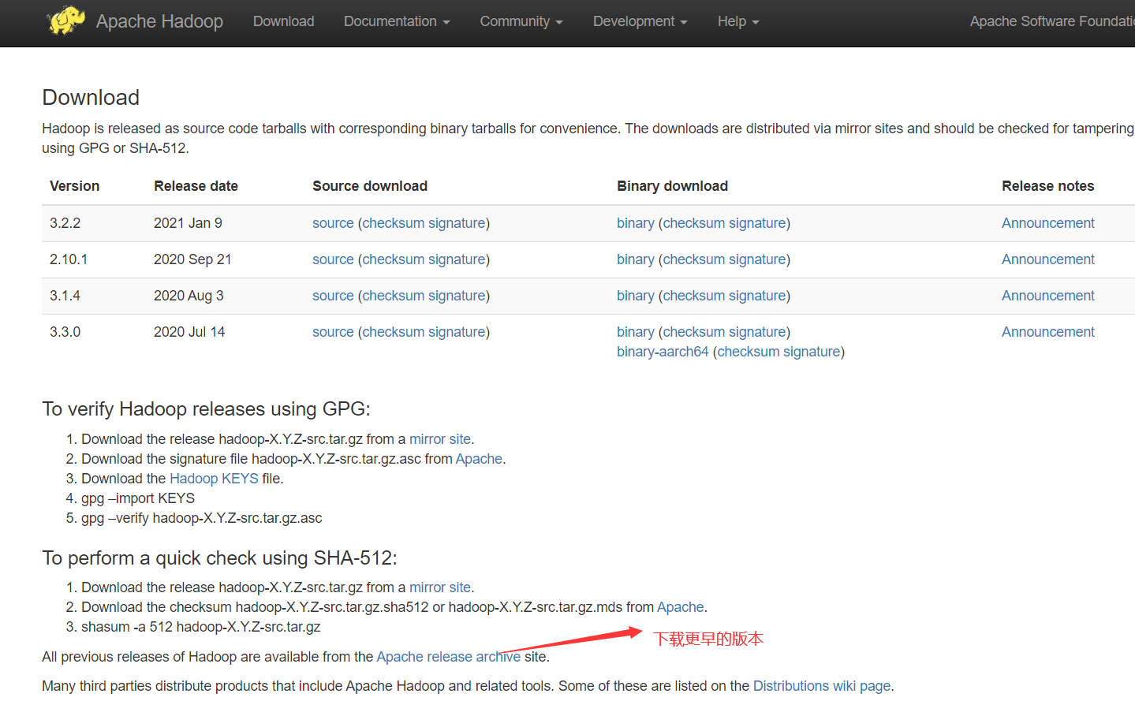This screenshot has width=1135, height=701.
Task: Select the '2020 Sep 21' date cell
Action: (x=192, y=259)
